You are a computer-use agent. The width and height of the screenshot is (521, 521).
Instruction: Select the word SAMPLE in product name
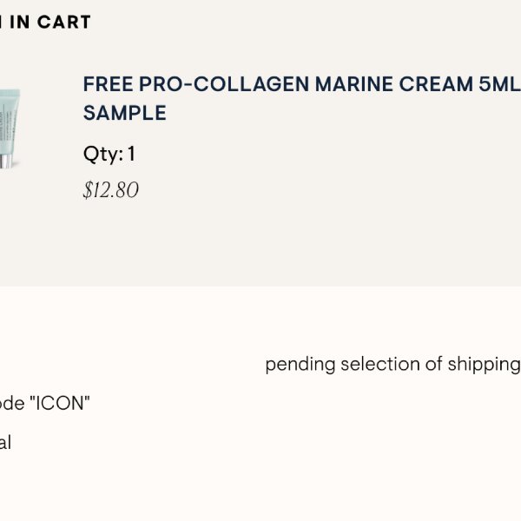124,113
